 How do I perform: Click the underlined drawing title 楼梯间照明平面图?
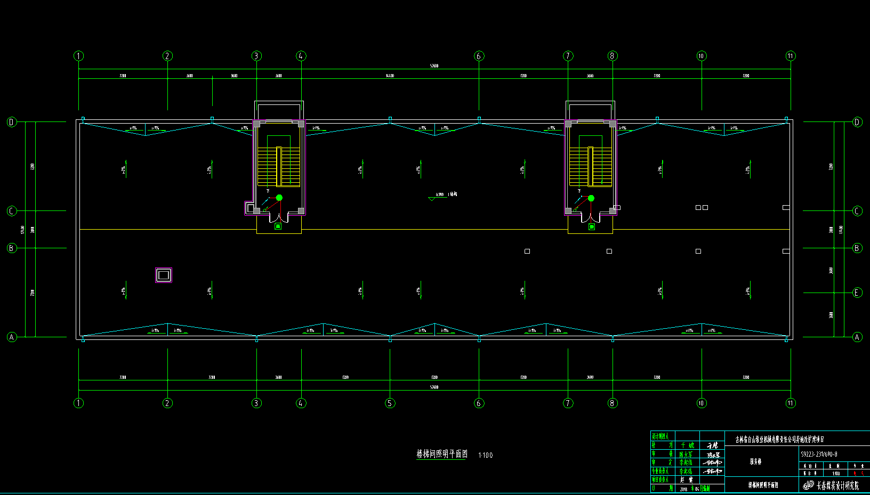click(442, 454)
